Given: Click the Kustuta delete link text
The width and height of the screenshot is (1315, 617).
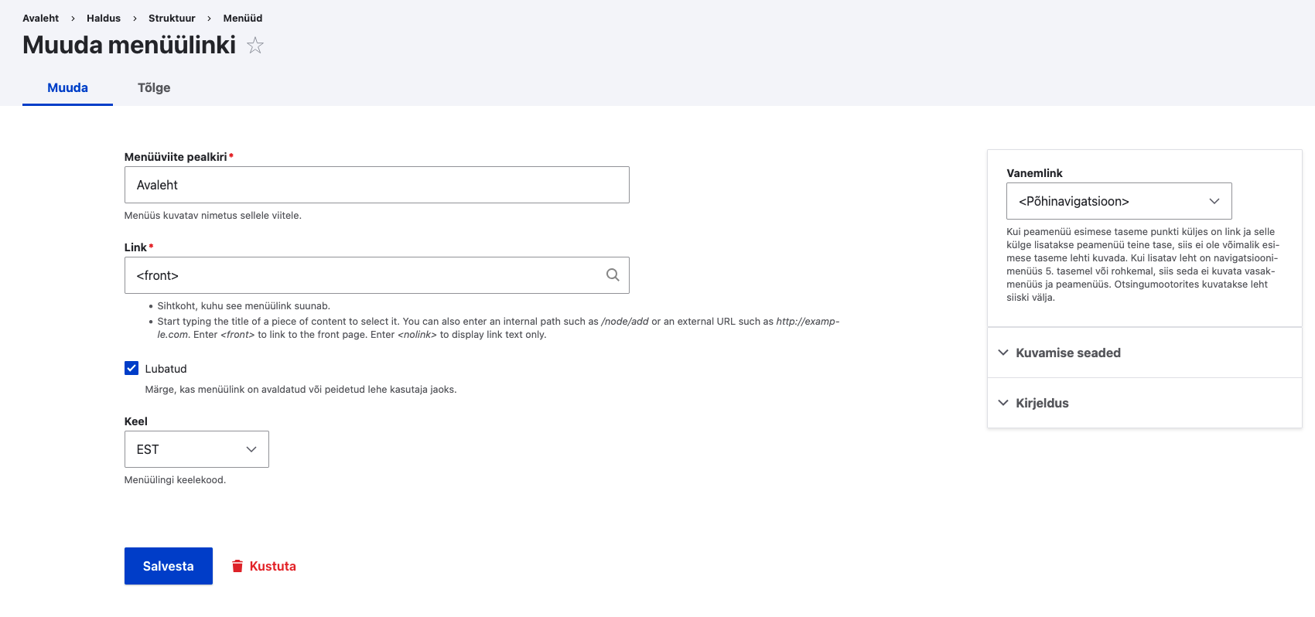Looking at the screenshot, I should point(272,566).
